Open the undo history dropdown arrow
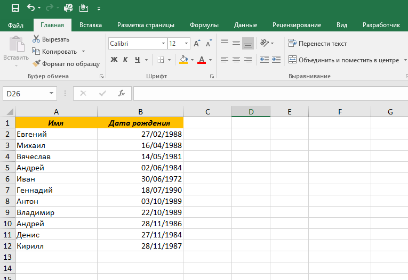This screenshot has height=280, width=408. (39, 8)
